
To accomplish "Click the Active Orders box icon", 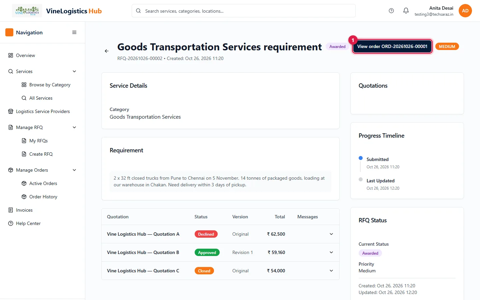I will pyautogui.click(x=24, y=183).
